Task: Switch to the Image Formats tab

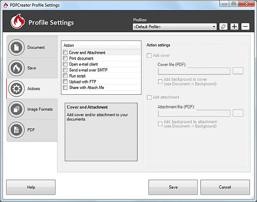Action: coord(40,109)
